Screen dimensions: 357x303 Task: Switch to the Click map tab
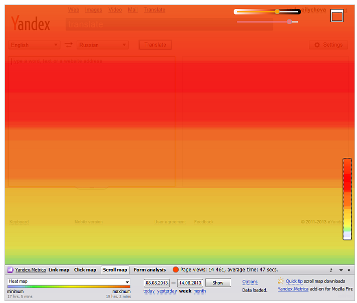coord(85,270)
